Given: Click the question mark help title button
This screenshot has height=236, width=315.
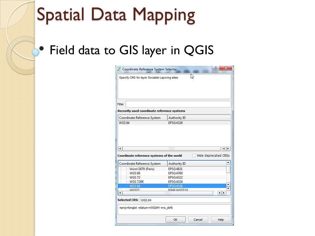Looking at the screenshot, I should [x=216, y=68].
